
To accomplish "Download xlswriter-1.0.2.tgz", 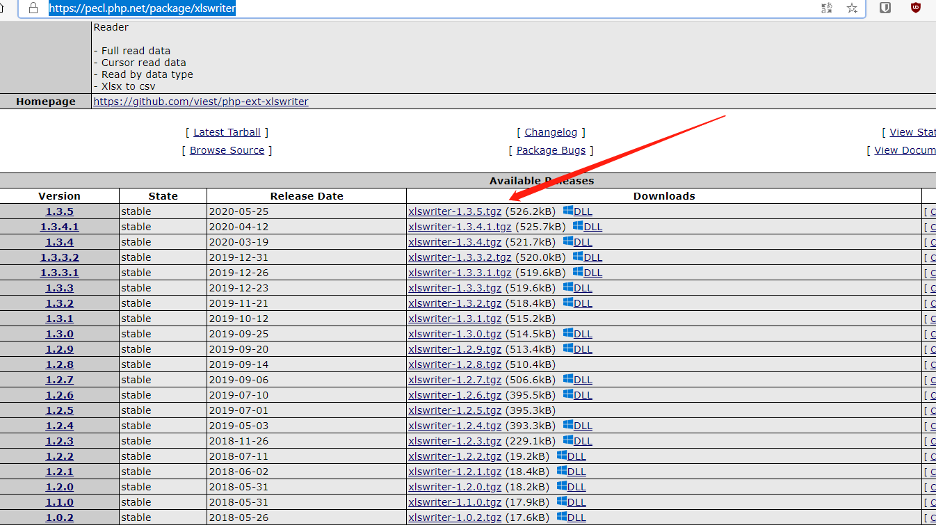I will [455, 517].
